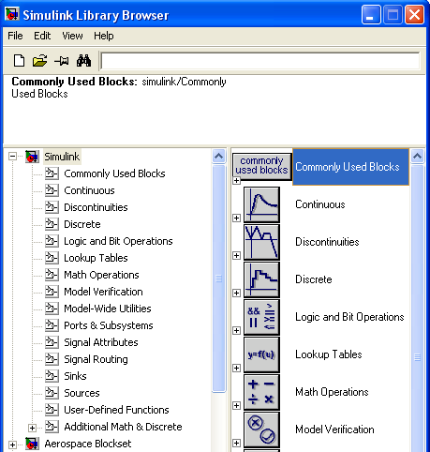Click the Aerospace Blockset library icon
This screenshot has height=452, width=430.
coord(32,444)
